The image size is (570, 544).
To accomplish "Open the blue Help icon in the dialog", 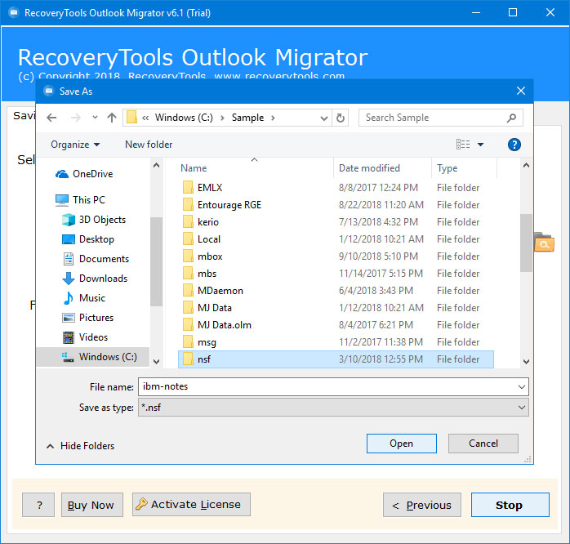I will 514,145.
